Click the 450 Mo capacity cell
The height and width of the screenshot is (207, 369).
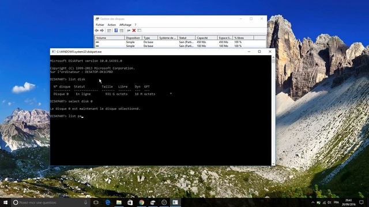(x=201, y=42)
